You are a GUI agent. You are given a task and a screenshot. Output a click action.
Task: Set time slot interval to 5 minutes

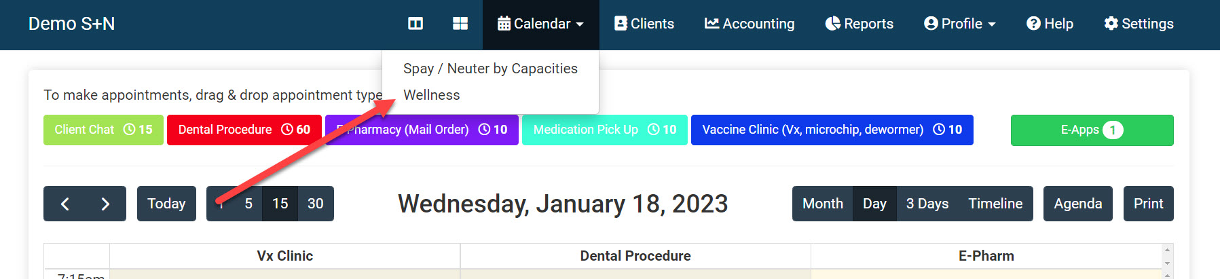click(248, 204)
